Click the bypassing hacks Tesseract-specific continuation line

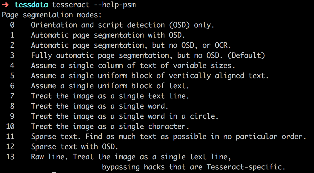click(193, 167)
